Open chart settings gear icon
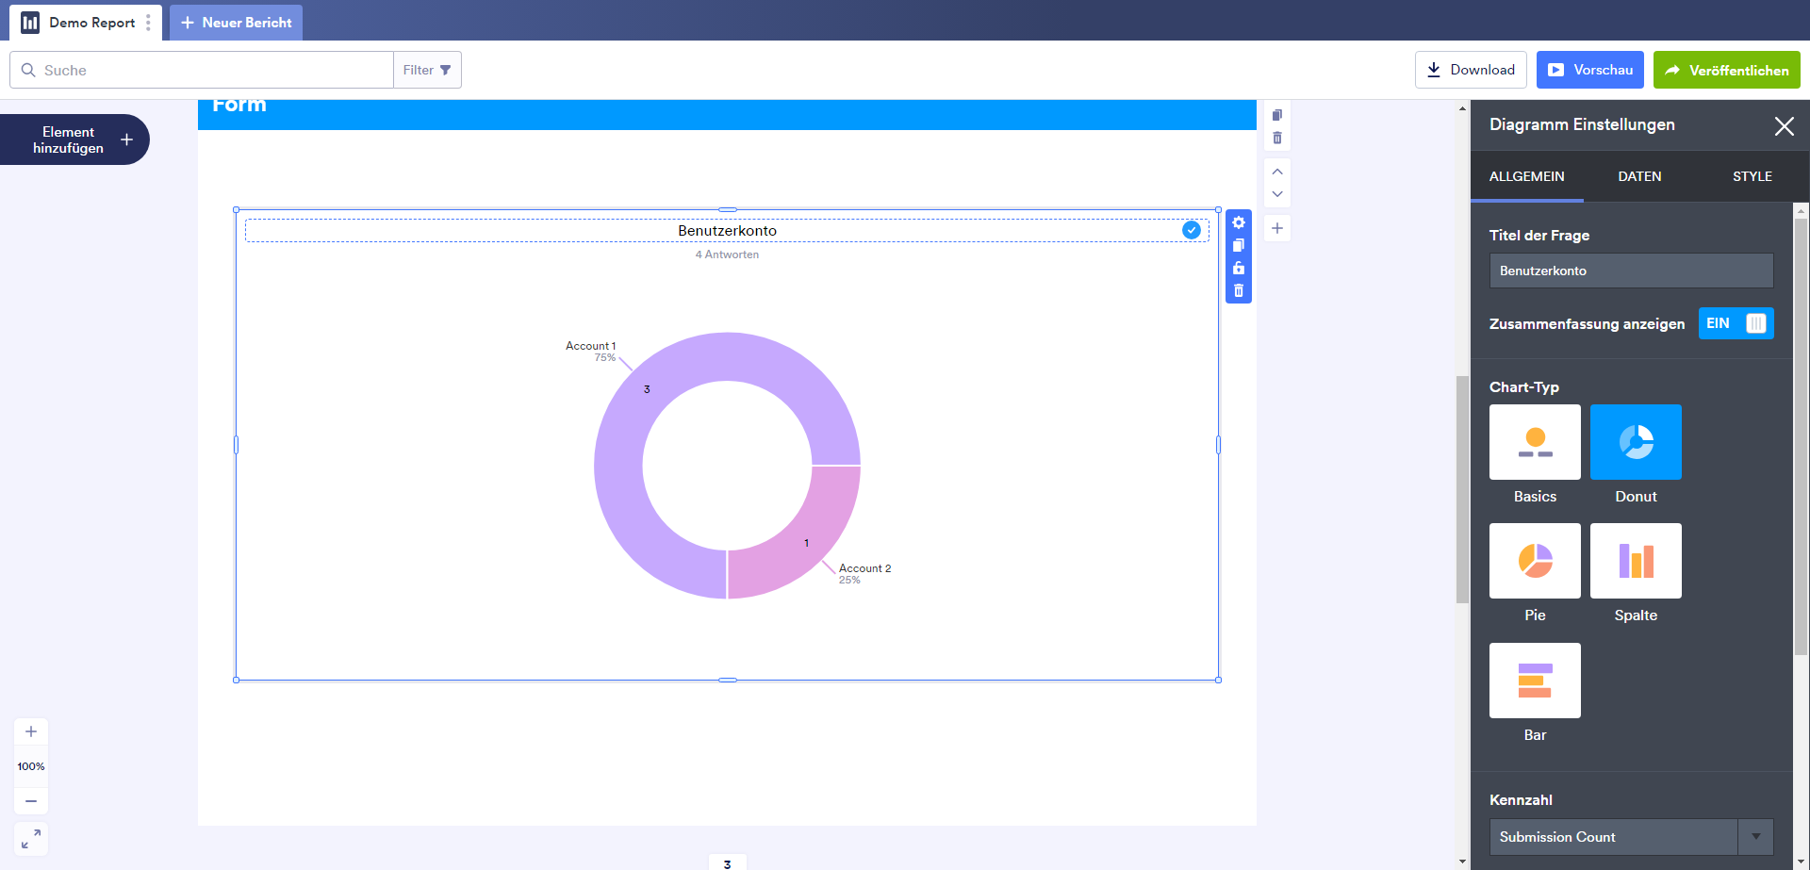This screenshot has height=870, width=1810. [1239, 222]
